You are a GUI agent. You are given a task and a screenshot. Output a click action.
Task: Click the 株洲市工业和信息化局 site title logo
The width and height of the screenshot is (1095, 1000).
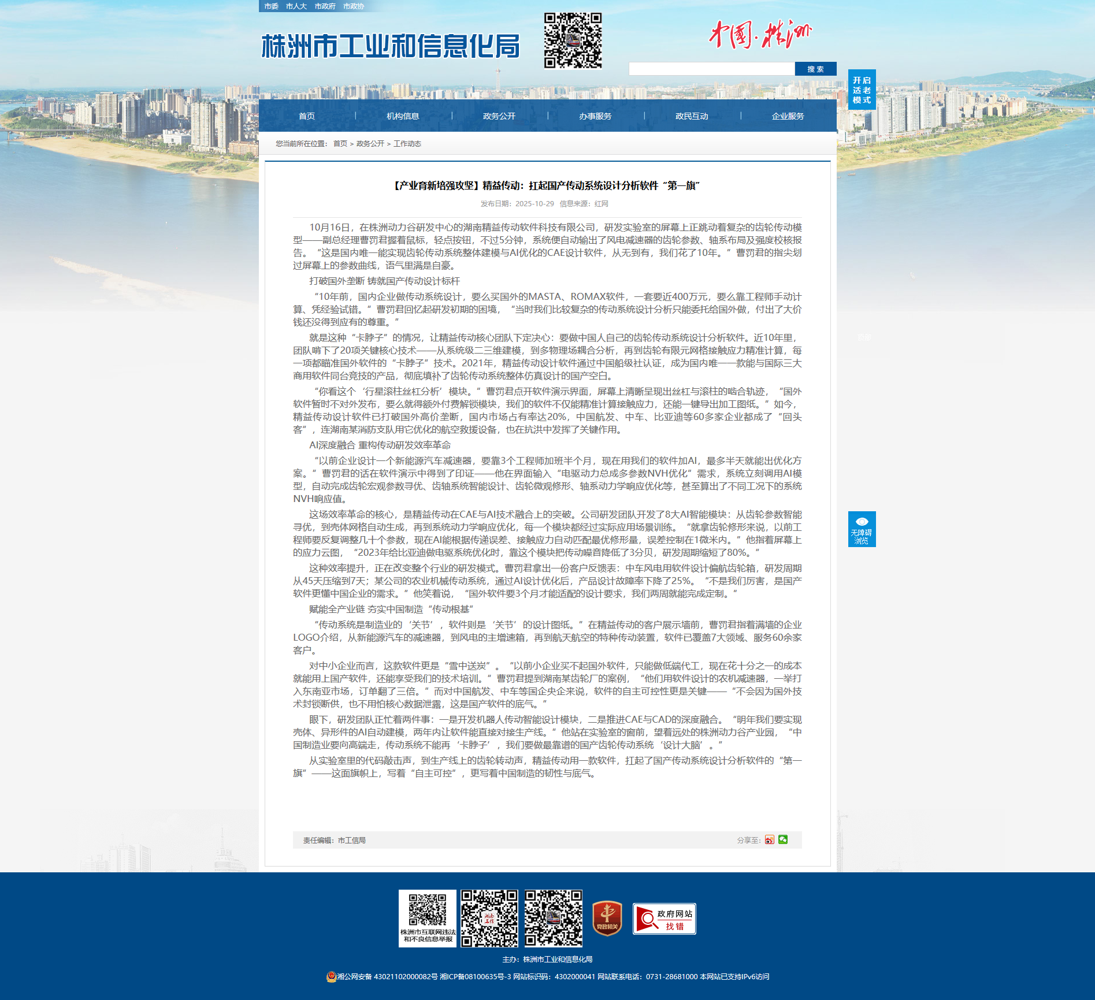[x=391, y=46]
